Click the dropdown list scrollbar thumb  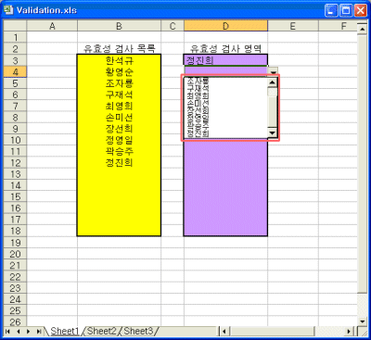(273, 92)
